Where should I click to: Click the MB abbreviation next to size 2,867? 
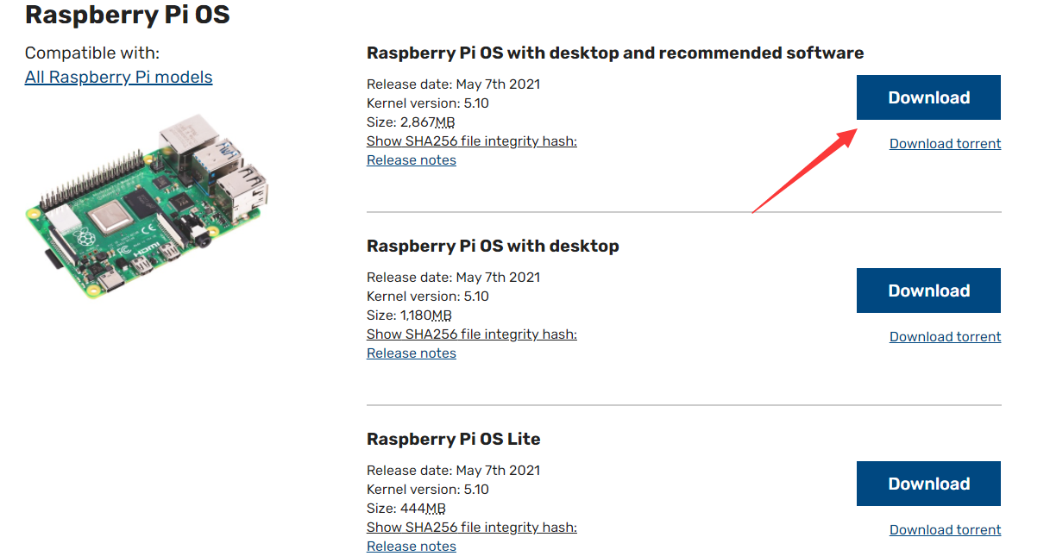pyautogui.click(x=444, y=122)
